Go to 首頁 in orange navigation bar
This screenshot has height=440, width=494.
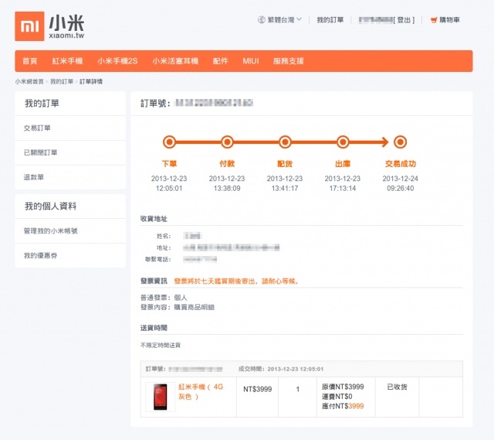[x=30, y=61]
